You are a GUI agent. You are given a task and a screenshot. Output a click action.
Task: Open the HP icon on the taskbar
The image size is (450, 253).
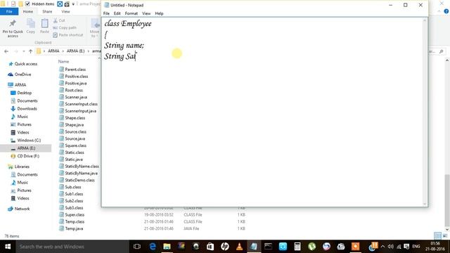tap(225, 247)
